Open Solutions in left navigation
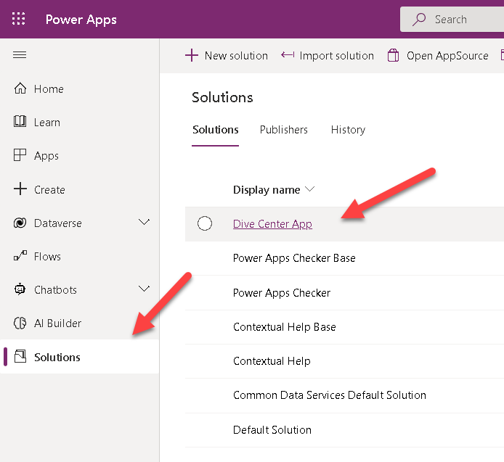 tap(79, 357)
